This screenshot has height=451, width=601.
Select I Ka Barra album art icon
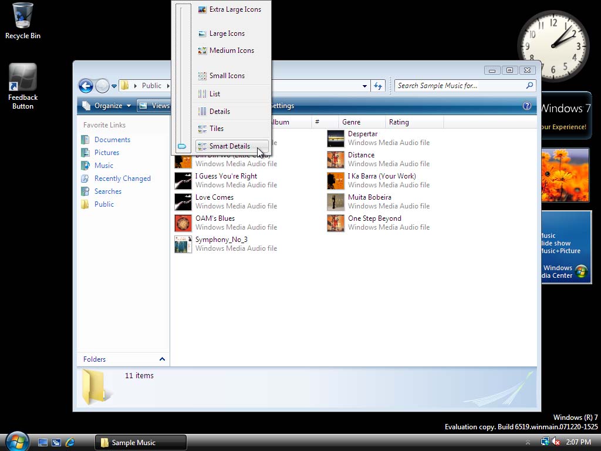pos(336,181)
